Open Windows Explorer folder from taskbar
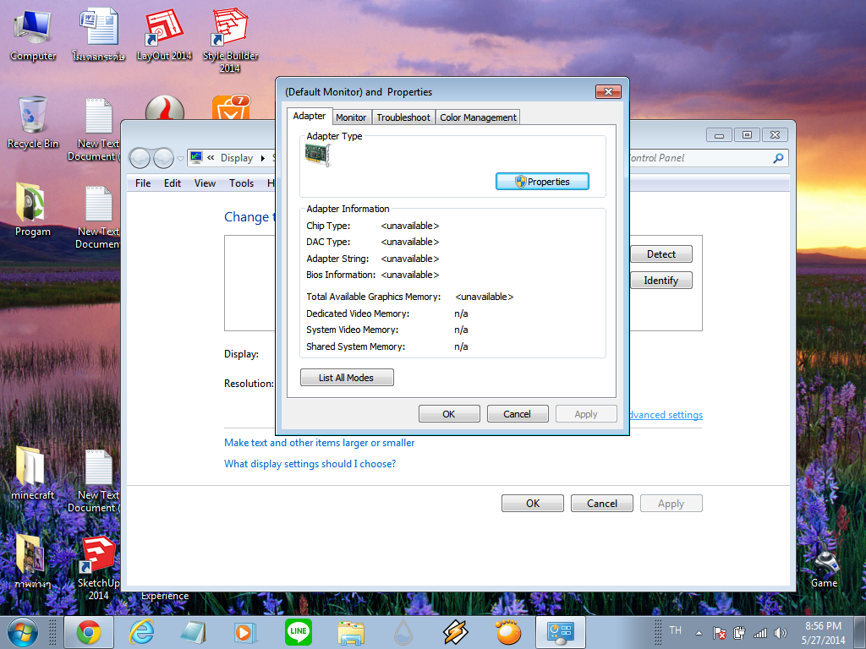 [351, 633]
